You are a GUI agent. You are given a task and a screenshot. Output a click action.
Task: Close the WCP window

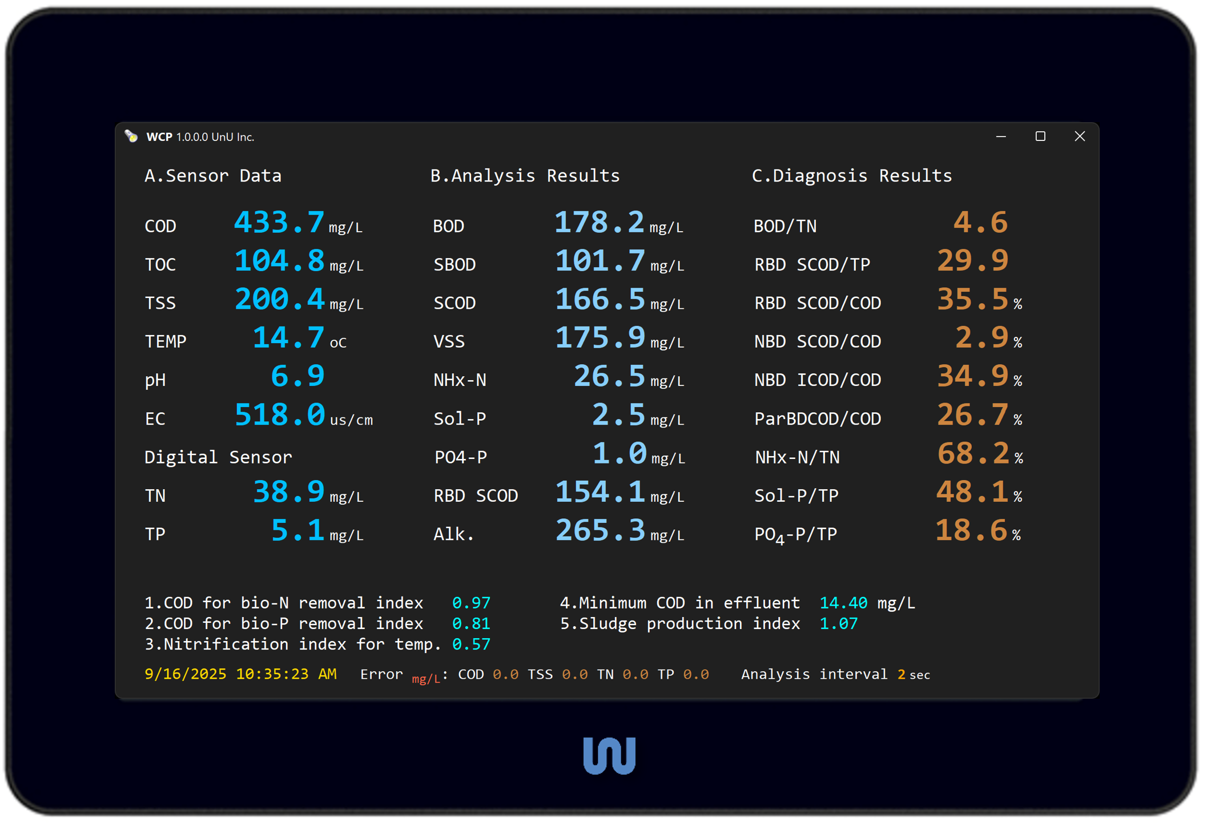click(x=1079, y=136)
